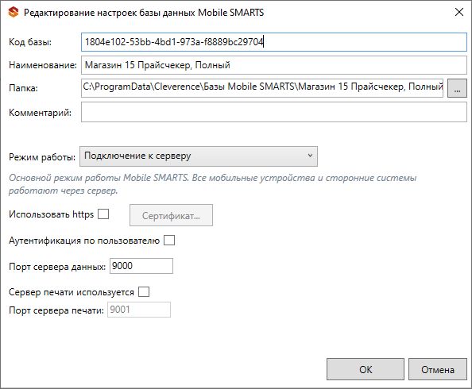The width and height of the screenshot is (472, 389).
Task: Toggle Аутентификация по пользователю checkbox
Action: click(x=169, y=241)
